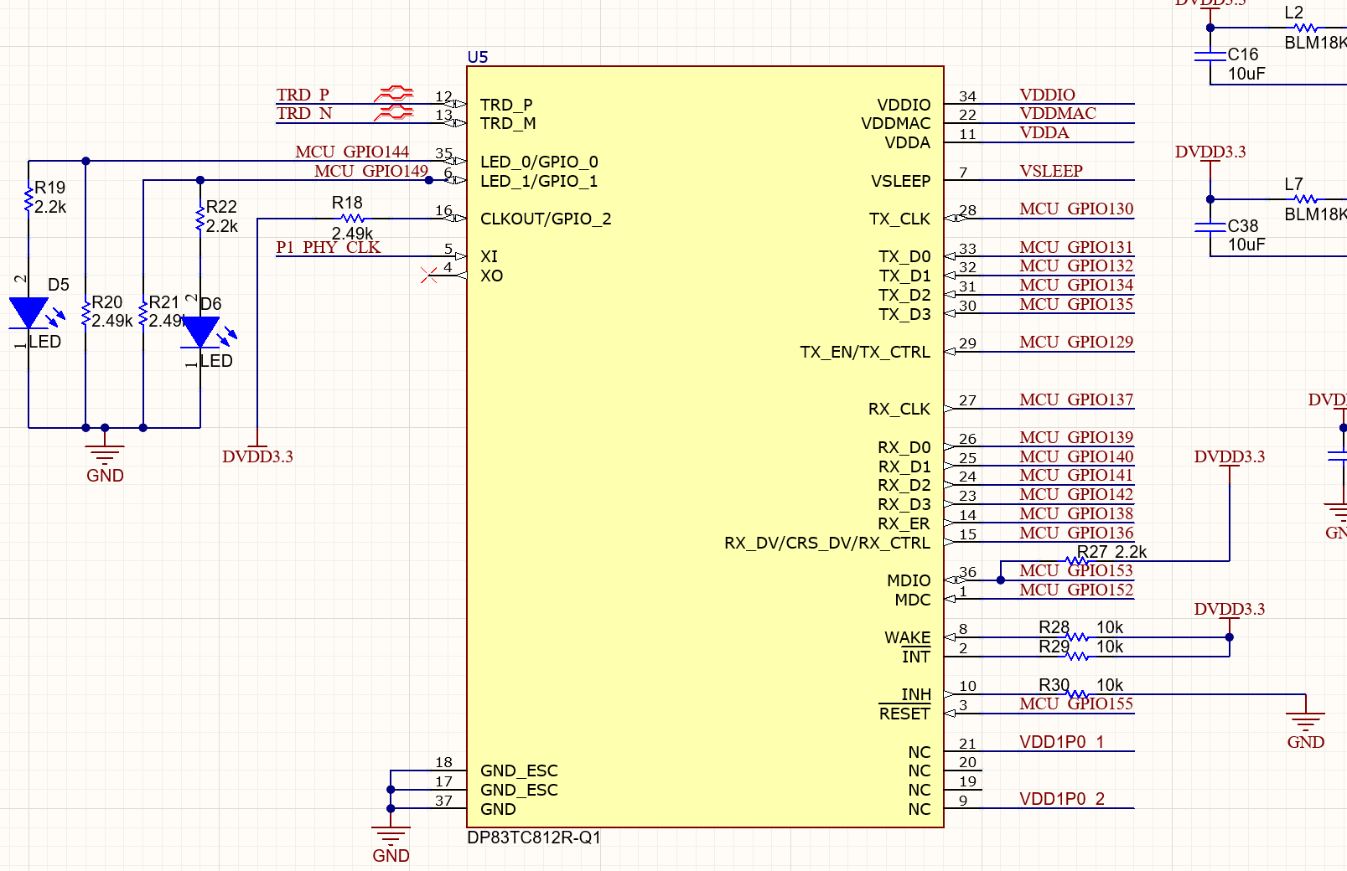
Task: Select the MCU_GPIO152 net label
Action: (x=1076, y=590)
